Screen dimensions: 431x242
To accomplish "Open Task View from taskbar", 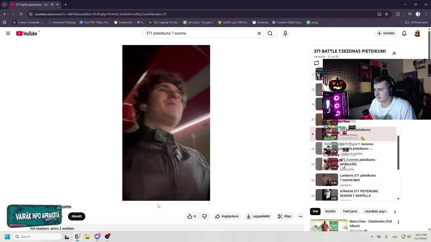I will coord(67,237).
